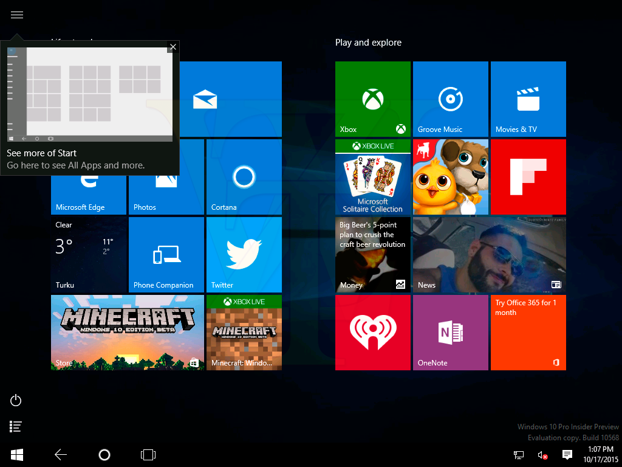
Task: Open the Movies & TV tile
Action: point(528,99)
